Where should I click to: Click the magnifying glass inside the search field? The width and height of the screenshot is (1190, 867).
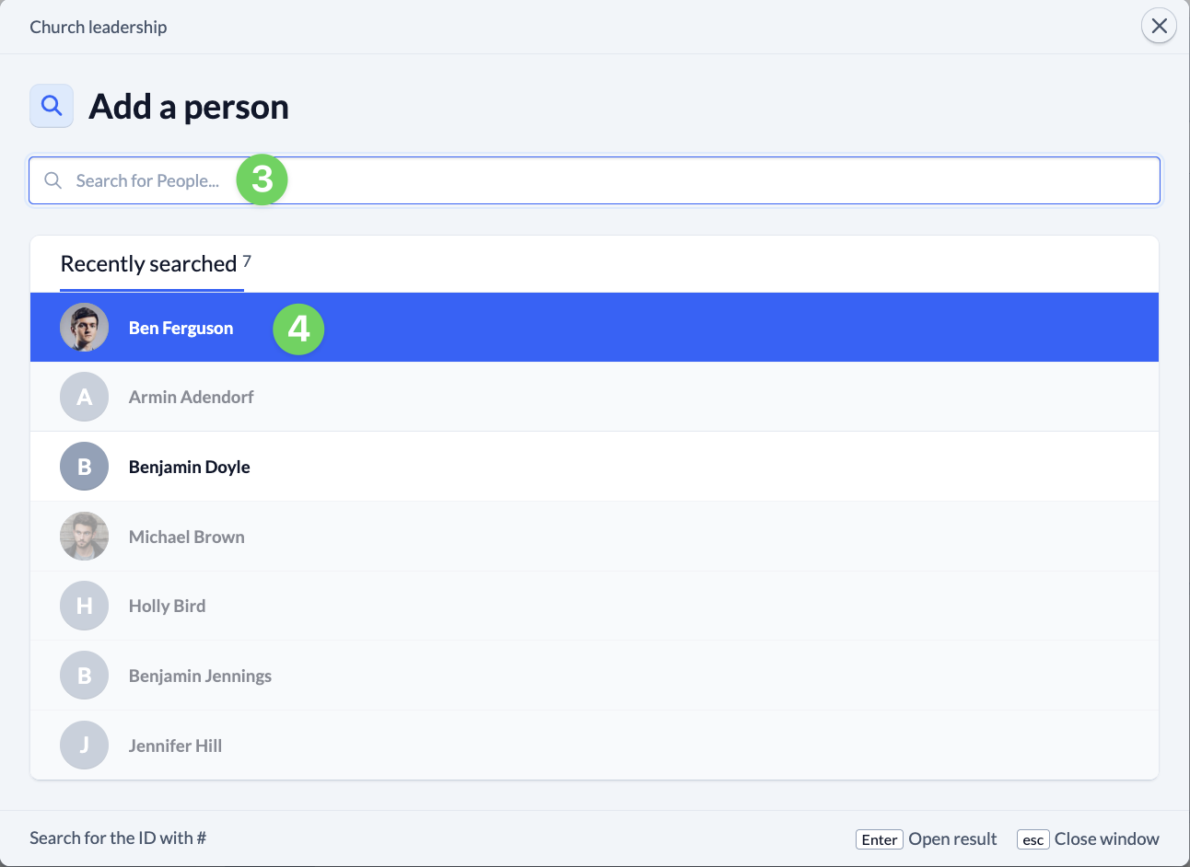pos(53,180)
